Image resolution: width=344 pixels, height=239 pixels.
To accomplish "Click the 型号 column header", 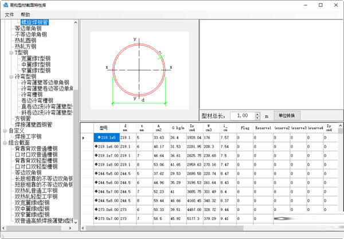I will (104, 128).
